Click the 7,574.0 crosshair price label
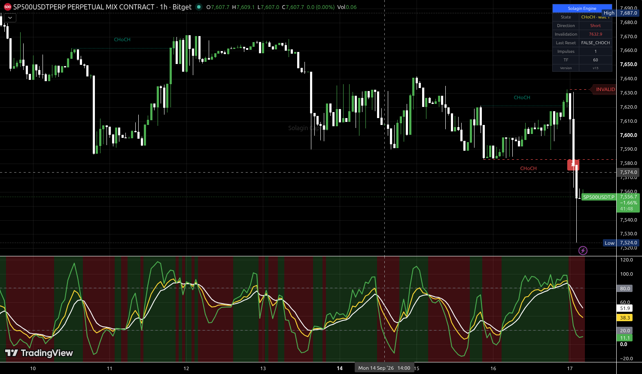Image resolution: width=642 pixels, height=374 pixels. (628, 172)
